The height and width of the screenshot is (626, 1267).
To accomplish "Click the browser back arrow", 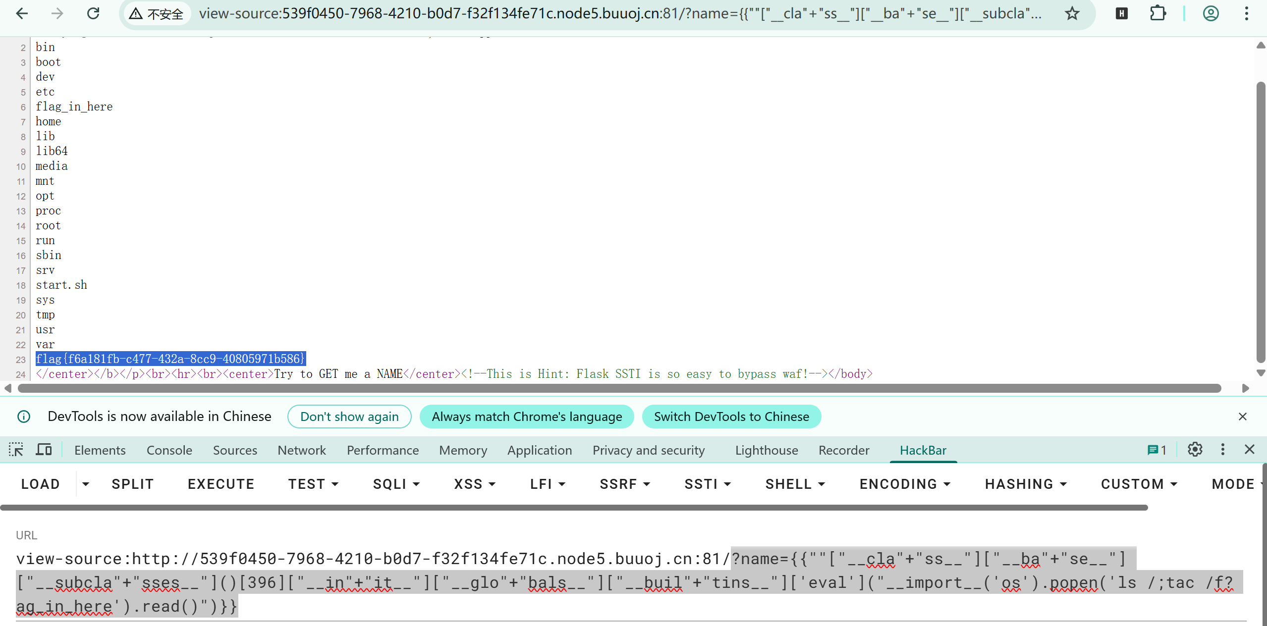I will point(22,13).
